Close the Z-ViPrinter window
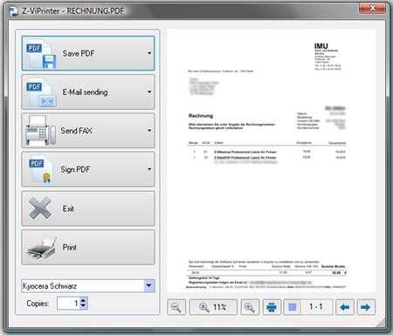 point(373,8)
